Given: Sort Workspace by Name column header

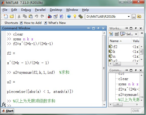Looking at the screenshot, I should tap(120, 41).
